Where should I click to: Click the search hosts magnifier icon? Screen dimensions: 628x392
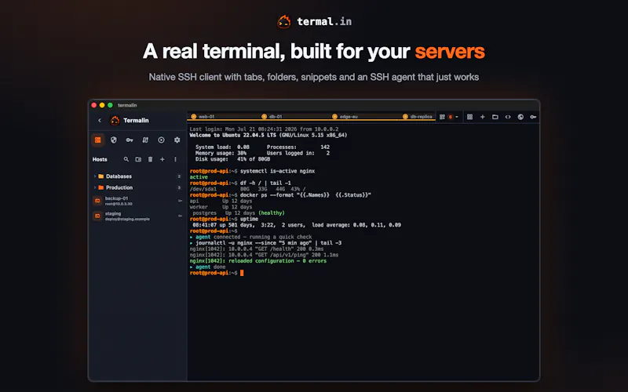pos(126,159)
